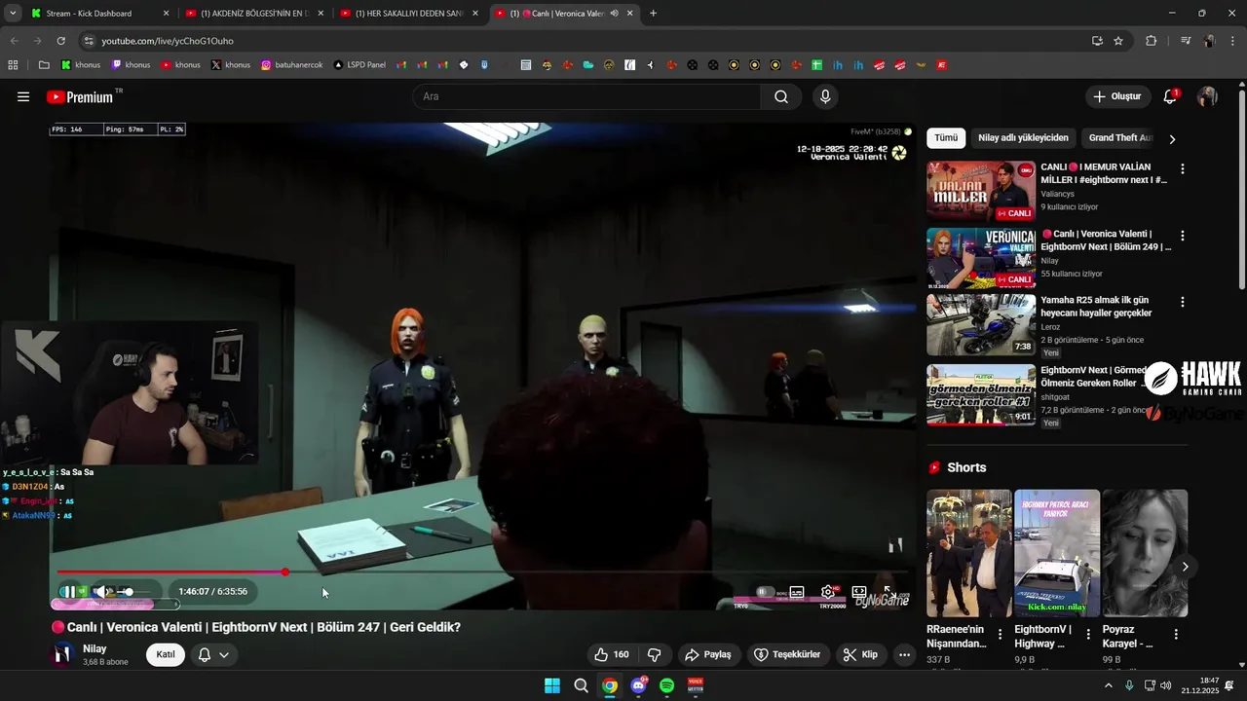Open the Nilay channel avatar
This screenshot has width=1247, height=701.
(64, 654)
